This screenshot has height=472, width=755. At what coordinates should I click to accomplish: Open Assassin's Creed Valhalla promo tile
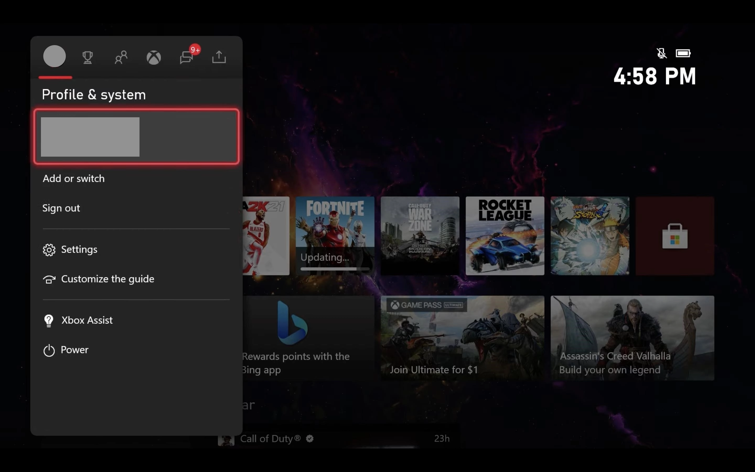(632, 338)
